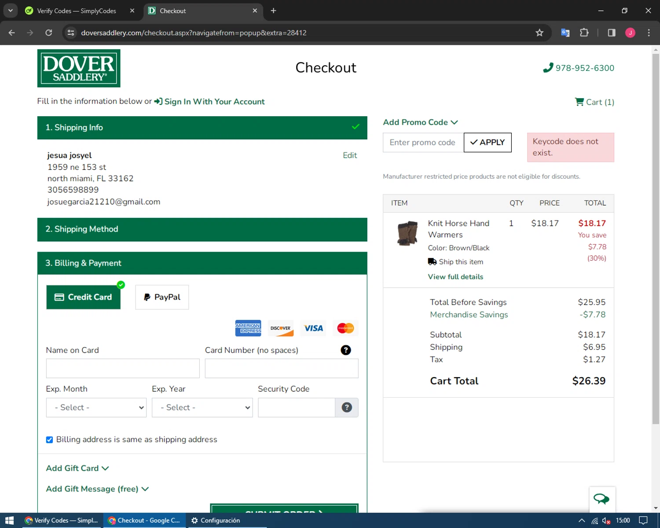Screen dimensions: 660x528
Task: Click the Security Code input field
Action: click(297, 407)
